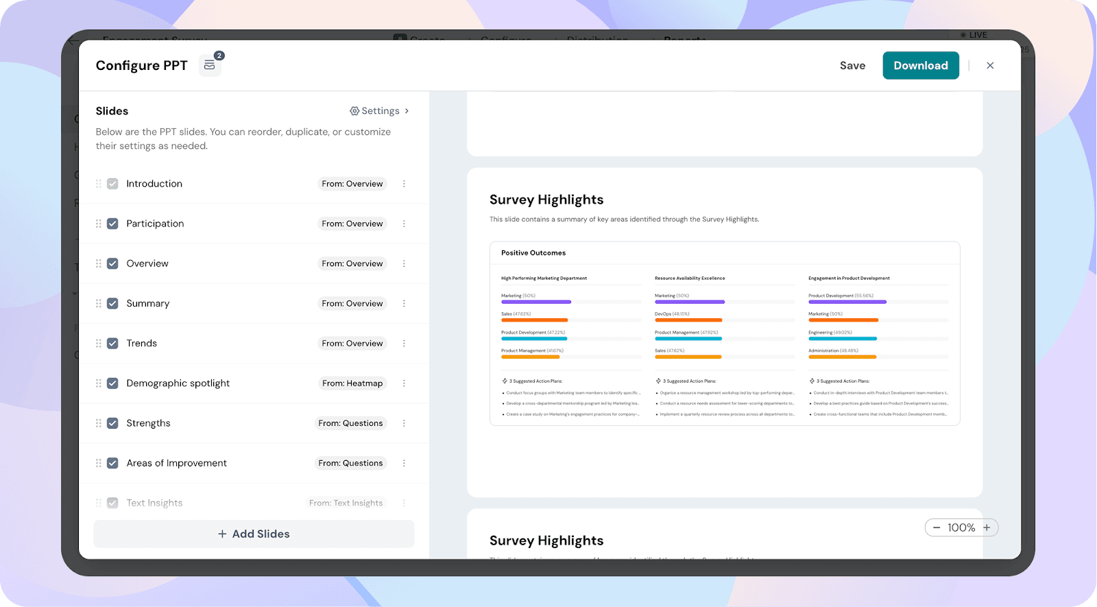
Task: Open the three-dot menu for Trends slide
Action: coord(404,344)
